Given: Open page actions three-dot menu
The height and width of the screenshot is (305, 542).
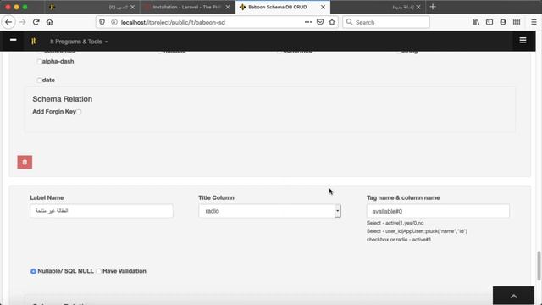Looking at the screenshot, I should click(x=308, y=22).
